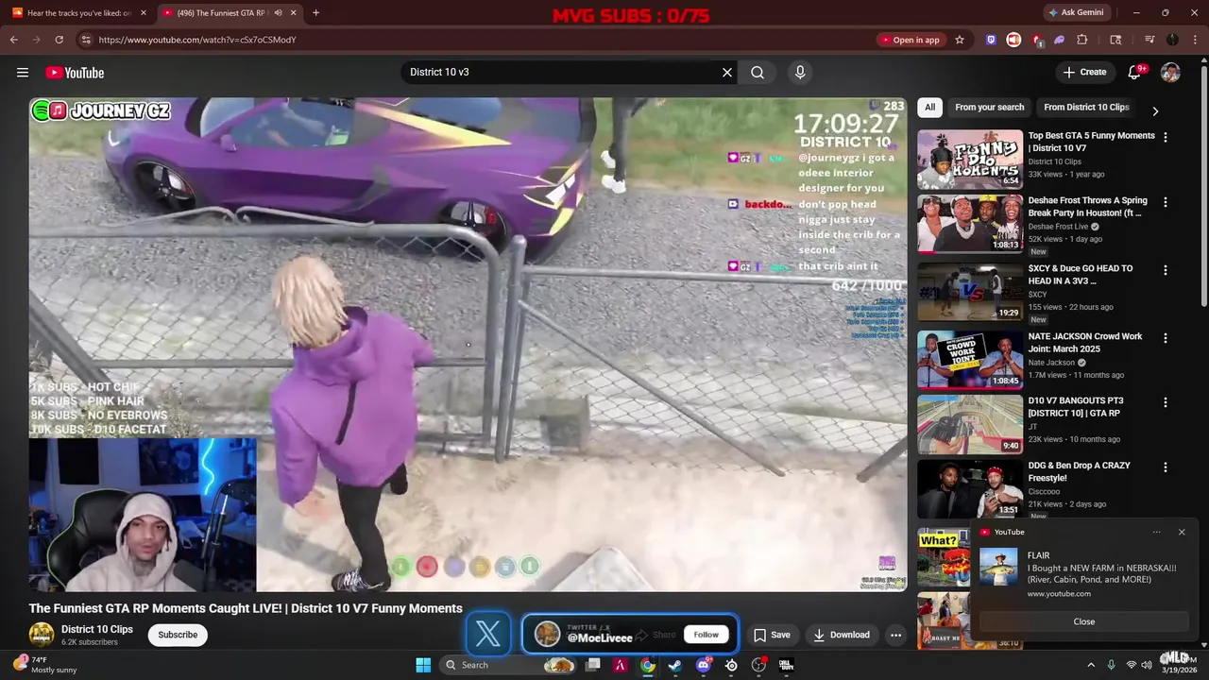Click the browser address bar URL
The image size is (1209, 680).
(x=197, y=40)
